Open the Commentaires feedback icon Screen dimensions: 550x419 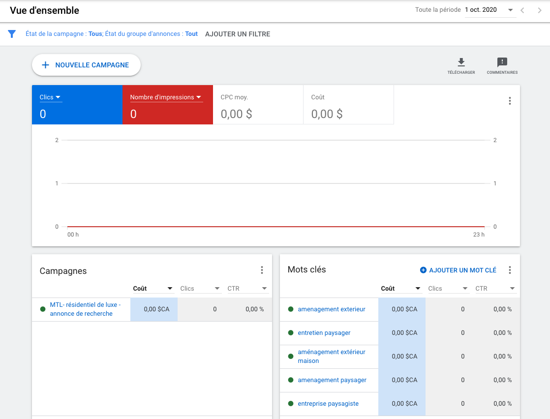pyautogui.click(x=502, y=62)
